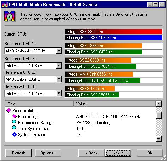Click the Field column header
167x161 pixels.
(x=40, y=104)
